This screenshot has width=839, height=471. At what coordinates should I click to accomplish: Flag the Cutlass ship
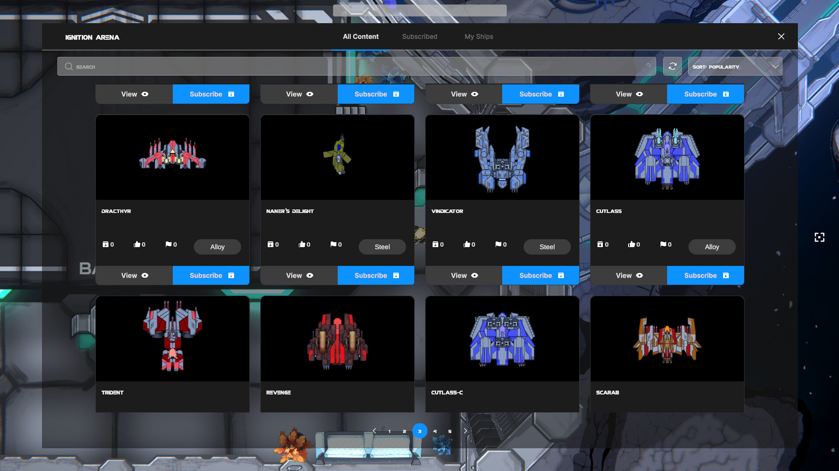click(663, 244)
